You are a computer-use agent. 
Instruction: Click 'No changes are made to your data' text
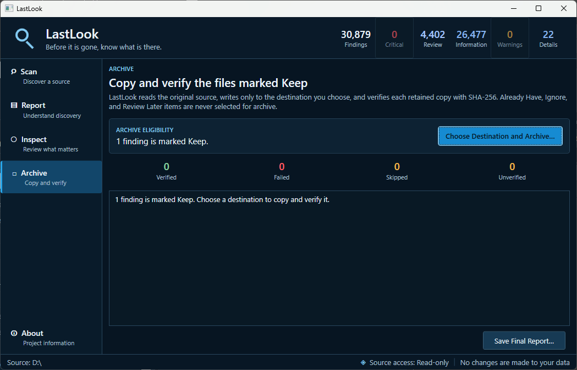pos(515,363)
